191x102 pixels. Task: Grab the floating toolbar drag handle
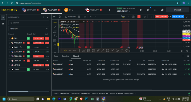tap(61, 50)
